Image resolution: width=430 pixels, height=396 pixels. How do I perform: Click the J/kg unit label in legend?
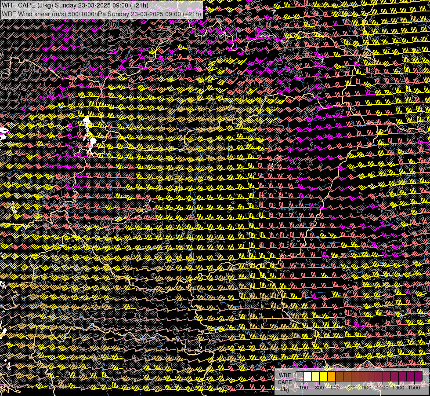(284, 389)
